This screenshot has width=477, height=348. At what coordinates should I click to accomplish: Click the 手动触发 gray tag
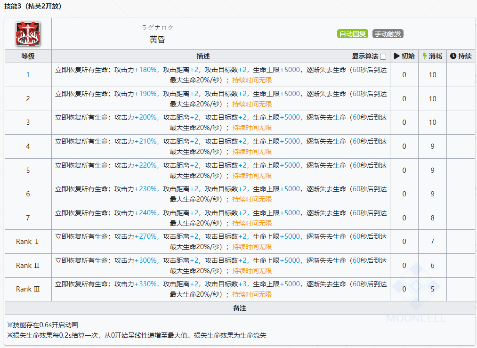point(388,34)
